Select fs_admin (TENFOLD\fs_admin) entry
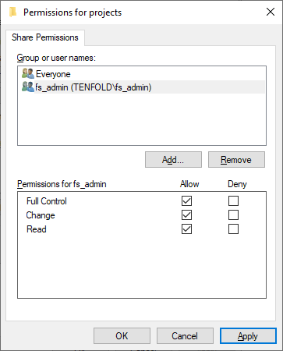Screen dimensions: 283x351 [94, 87]
